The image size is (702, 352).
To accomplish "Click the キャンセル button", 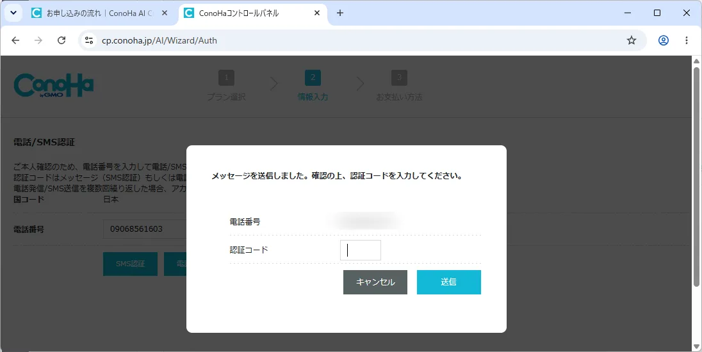I will 375,282.
